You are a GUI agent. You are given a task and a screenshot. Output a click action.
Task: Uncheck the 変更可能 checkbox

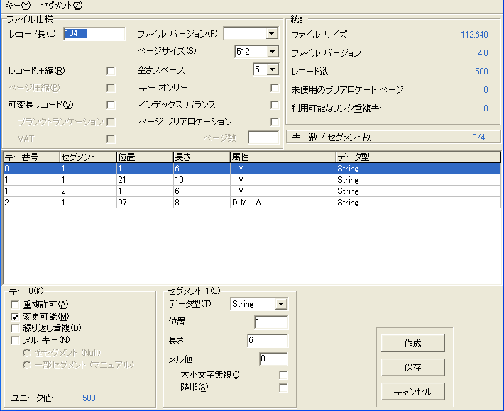coord(15,316)
